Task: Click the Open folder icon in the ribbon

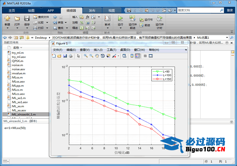Action: (x=17, y=19)
